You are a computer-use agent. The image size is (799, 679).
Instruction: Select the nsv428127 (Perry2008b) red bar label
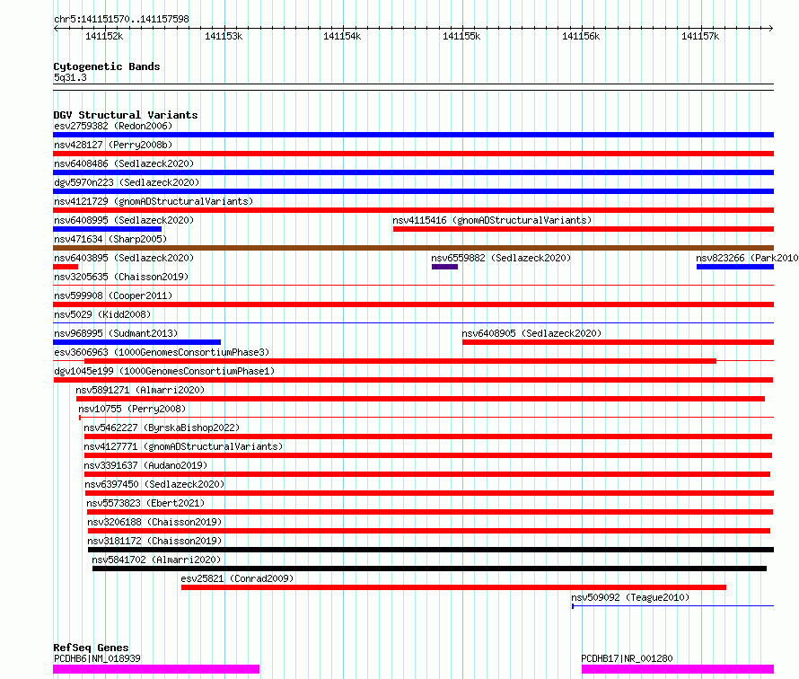113,145
